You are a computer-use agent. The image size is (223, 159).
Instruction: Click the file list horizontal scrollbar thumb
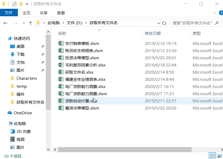(125, 149)
